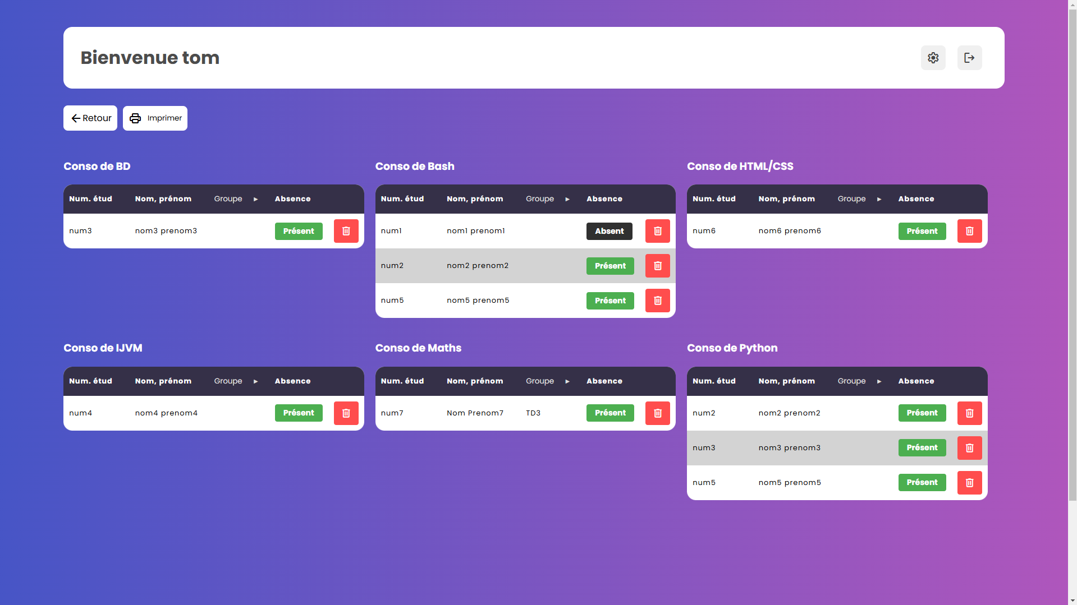
Task: Click the logout icon in header
Action: (x=969, y=58)
